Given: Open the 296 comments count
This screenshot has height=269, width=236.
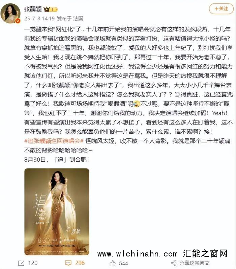Looking at the screenshot, I should 80,263.
